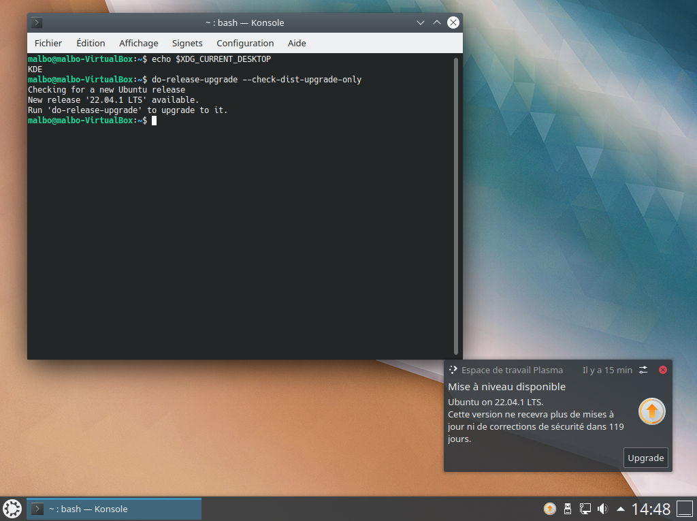The image size is (697, 521).
Task: Open the KDE application launcher
Action: tap(12, 509)
